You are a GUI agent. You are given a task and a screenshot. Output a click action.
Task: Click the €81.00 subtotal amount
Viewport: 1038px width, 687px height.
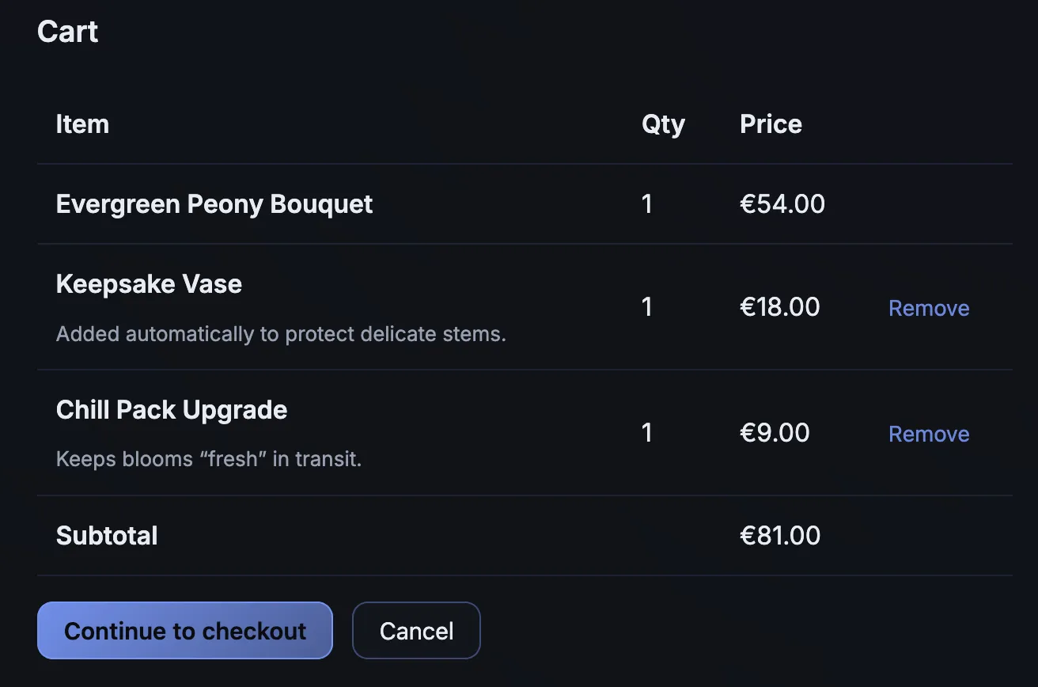pyautogui.click(x=781, y=535)
